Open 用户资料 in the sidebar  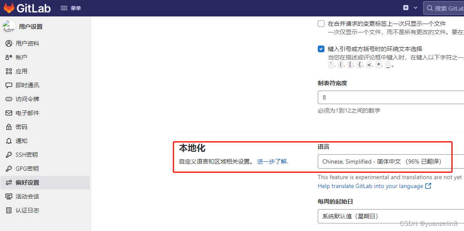[x=45, y=43]
